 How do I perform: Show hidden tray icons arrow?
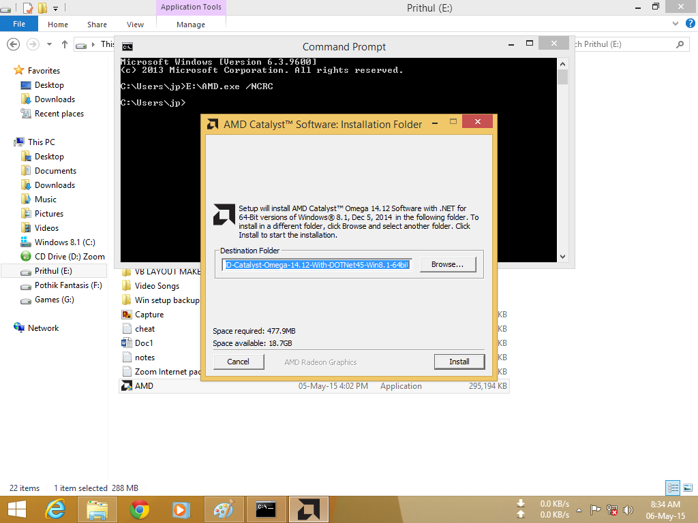(579, 509)
